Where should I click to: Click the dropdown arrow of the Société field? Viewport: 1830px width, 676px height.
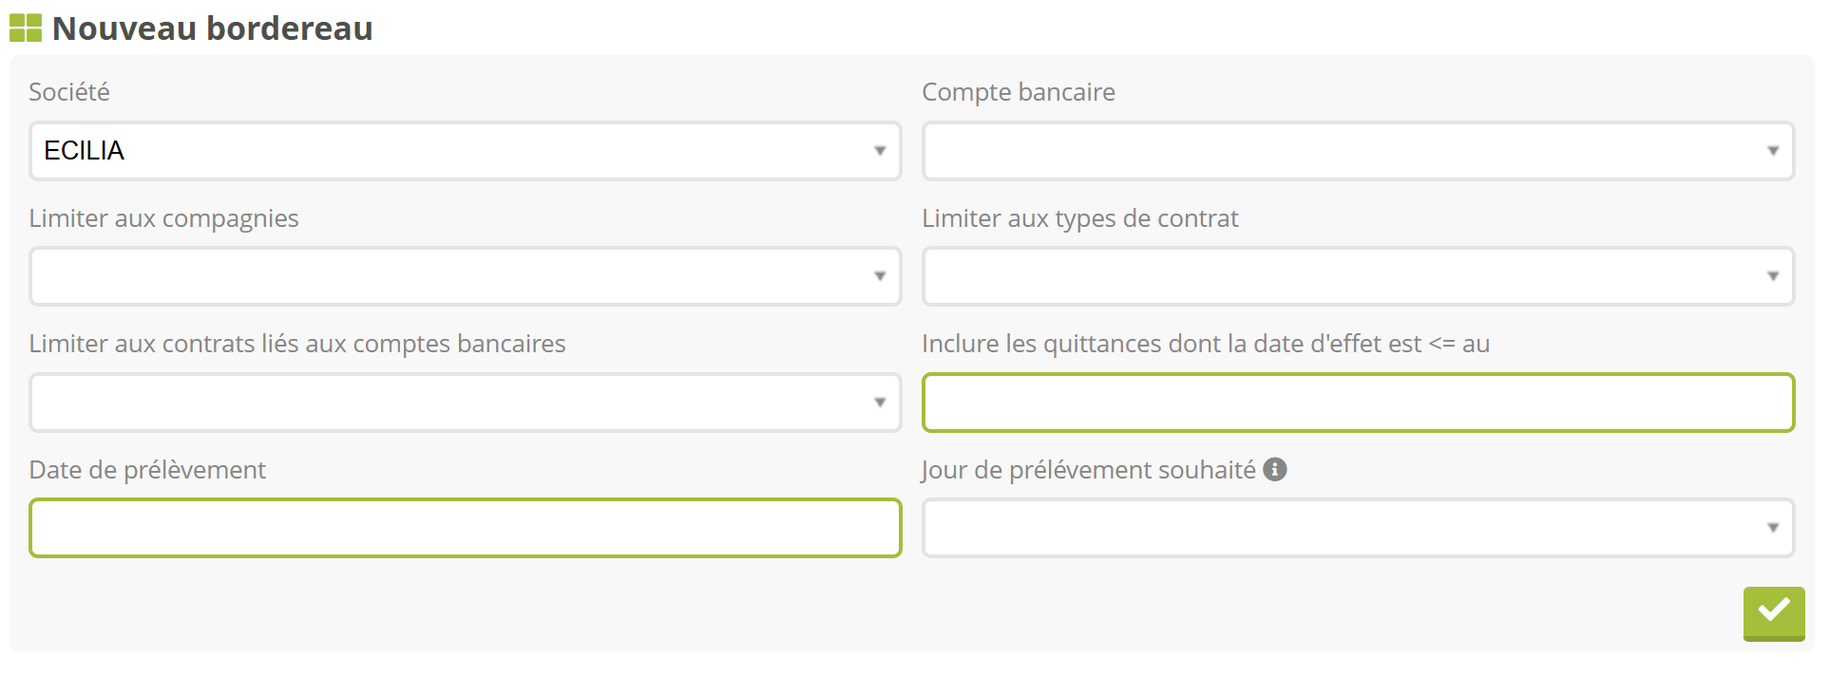(x=880, y=151)
